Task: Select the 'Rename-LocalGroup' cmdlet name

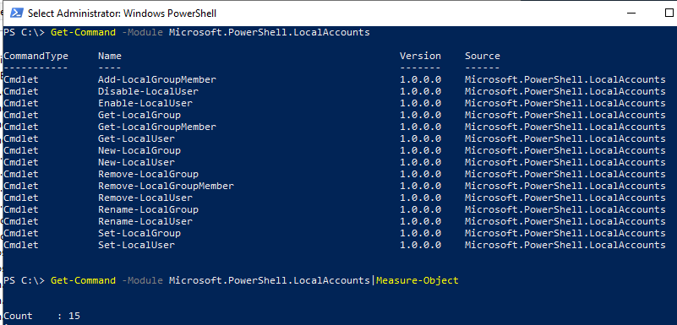Action: (148, 209)
